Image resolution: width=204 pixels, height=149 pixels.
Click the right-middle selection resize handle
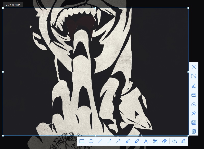[x=188, y=72]
